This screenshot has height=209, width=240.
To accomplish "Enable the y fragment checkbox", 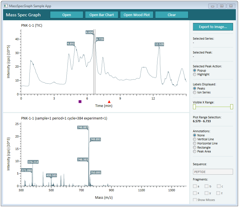I will 206,193.
